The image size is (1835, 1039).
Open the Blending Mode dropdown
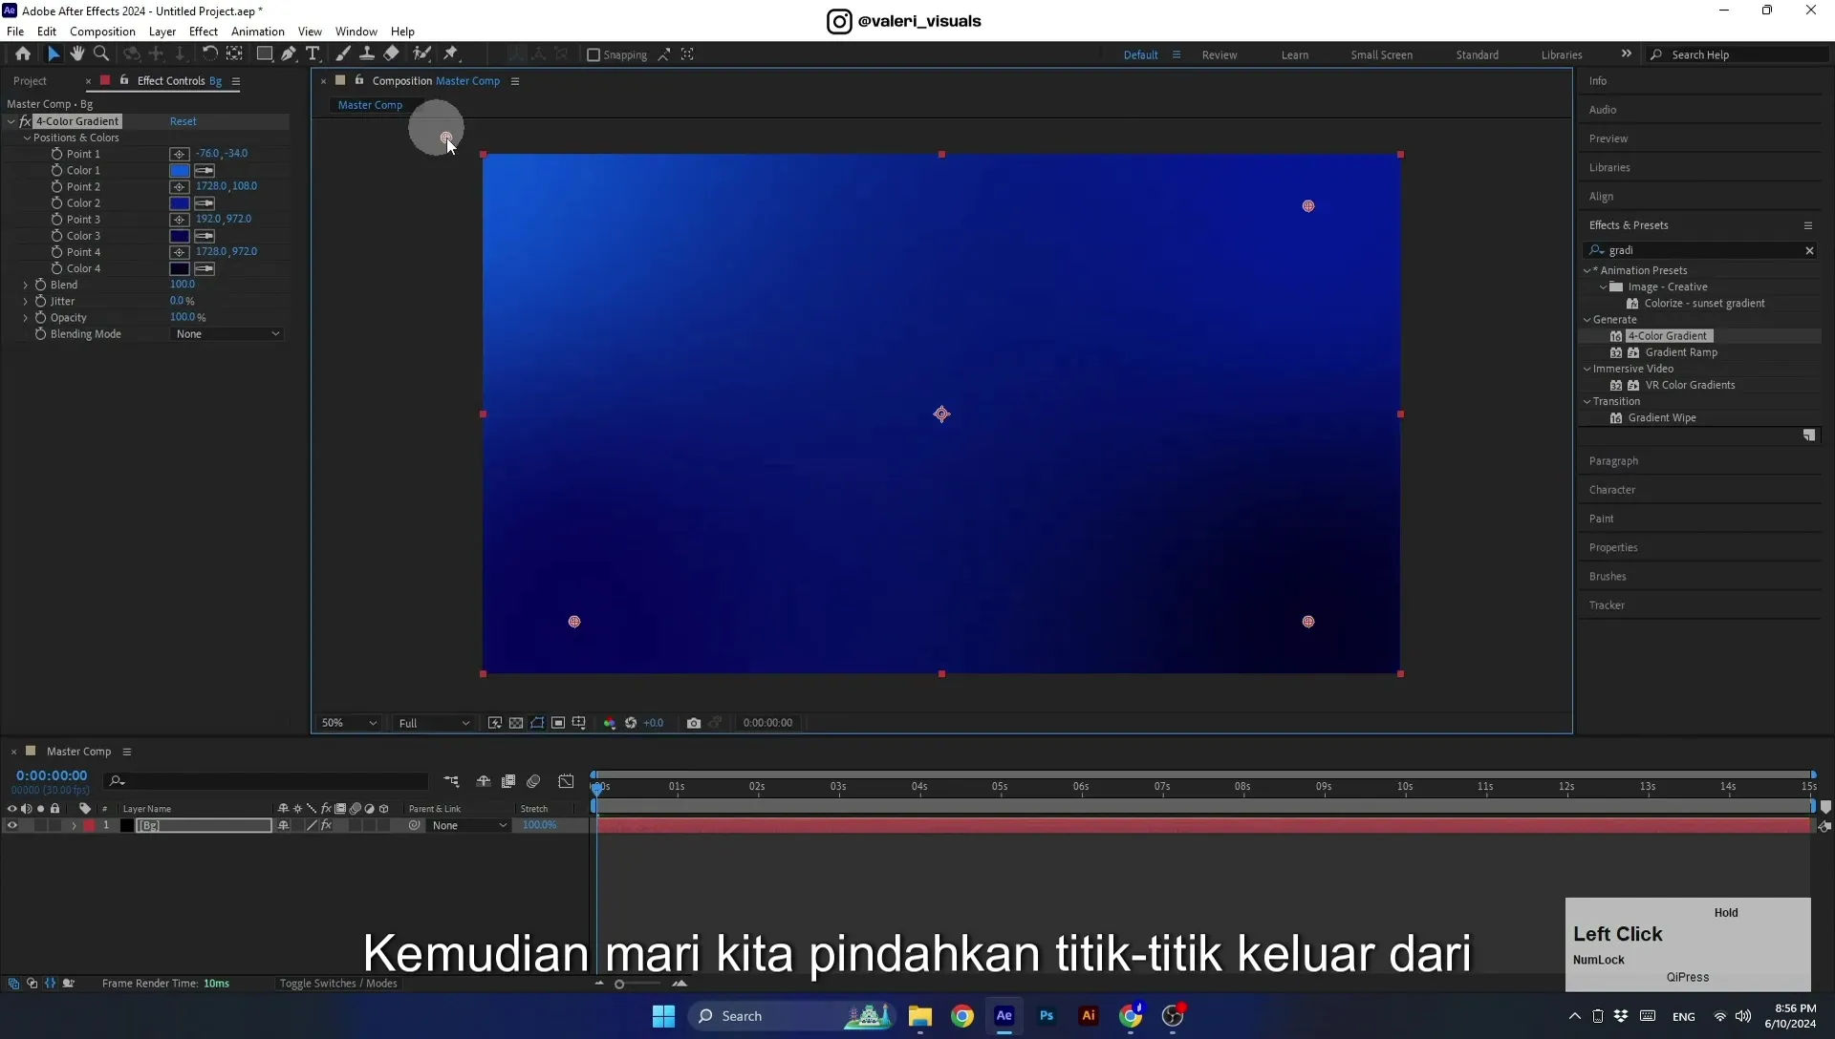(x=227, y=334)
